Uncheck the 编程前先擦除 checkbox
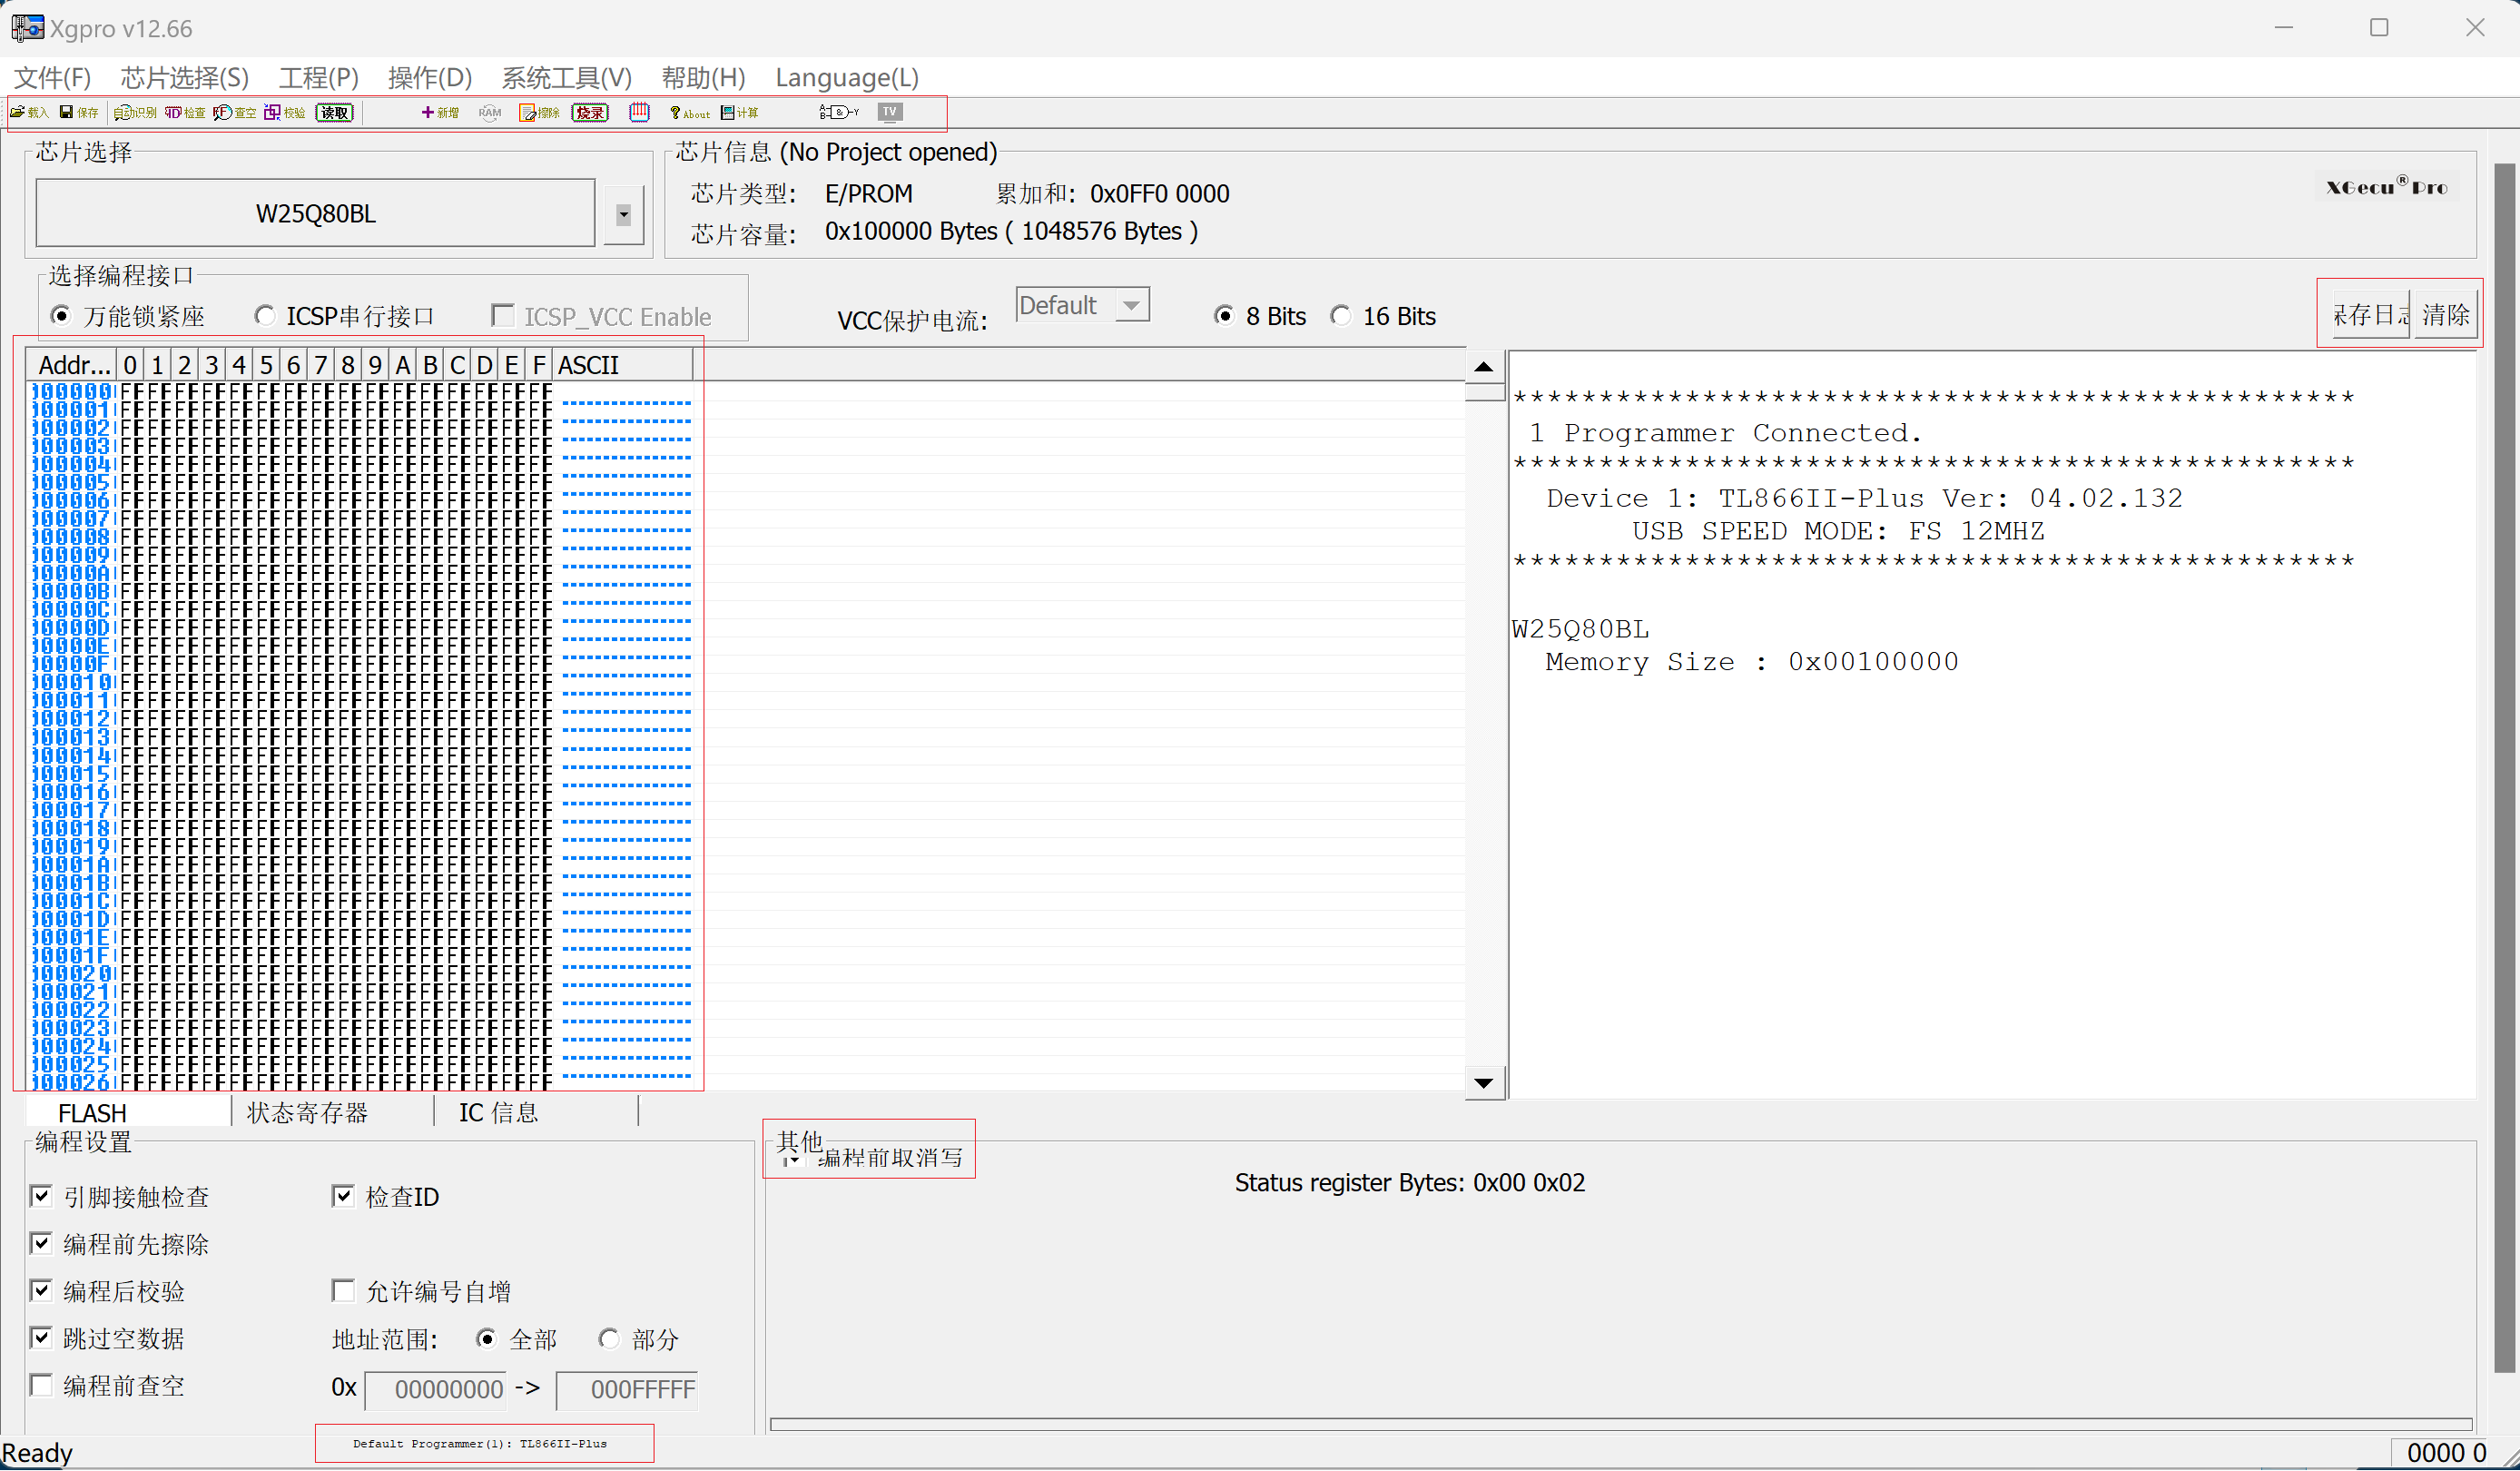Image resolution: width=2520 pixels, height=1471 pixels. (x=41, y=1243)
